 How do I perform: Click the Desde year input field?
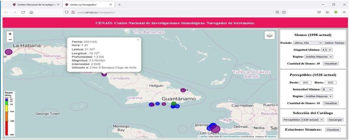[306, 82]
